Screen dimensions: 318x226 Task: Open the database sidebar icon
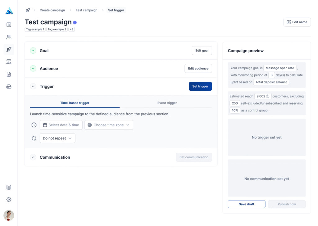(9, 187)
